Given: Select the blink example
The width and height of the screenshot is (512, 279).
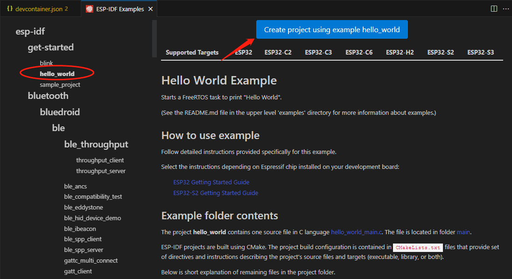Looking at the screenshot, I should 46,63.
